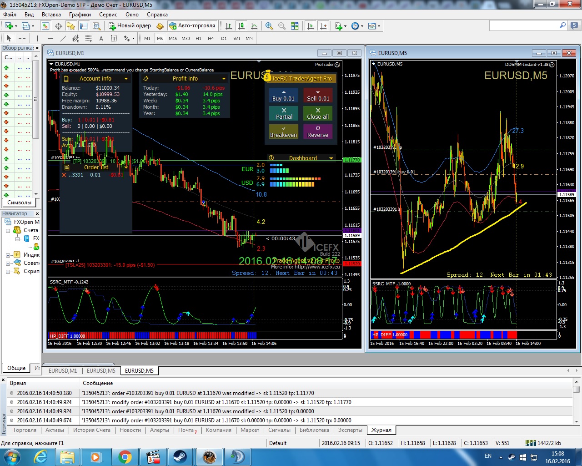Open the Data Window crosshair icon
The image size is (582, 466).
coord(58,26)
